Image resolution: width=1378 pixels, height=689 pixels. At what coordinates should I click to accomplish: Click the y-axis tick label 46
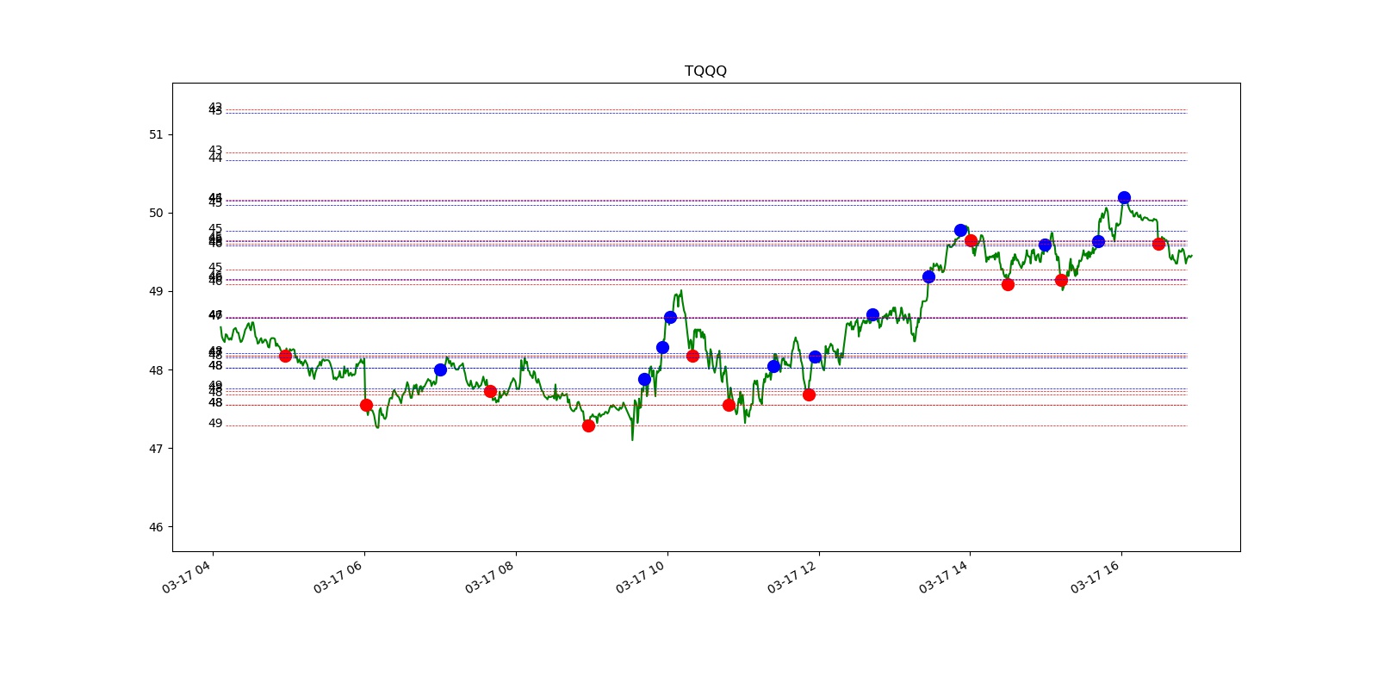(156, 527)
